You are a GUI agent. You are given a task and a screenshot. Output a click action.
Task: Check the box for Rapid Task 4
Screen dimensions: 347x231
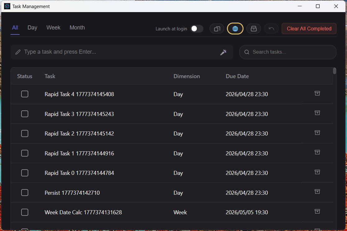(25, 94)
